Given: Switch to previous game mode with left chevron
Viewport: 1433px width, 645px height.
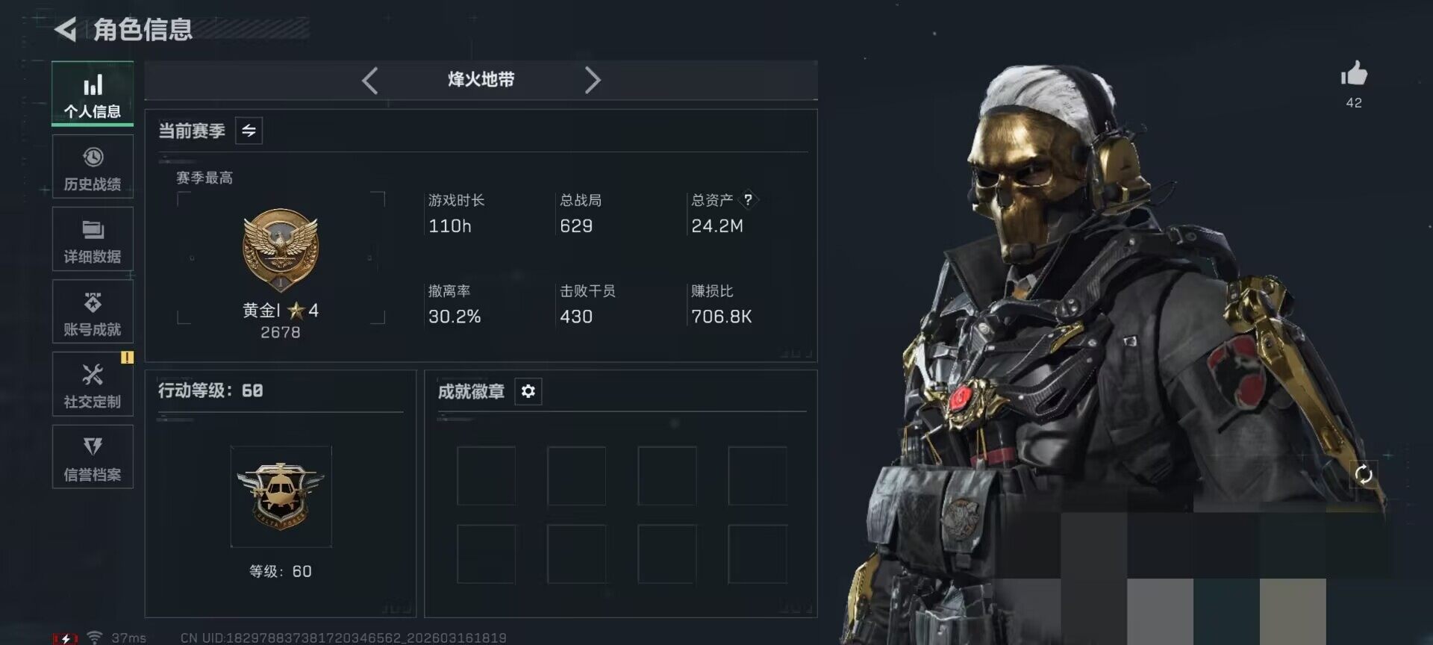Looking at the screenshot, I should click(369, 80).
